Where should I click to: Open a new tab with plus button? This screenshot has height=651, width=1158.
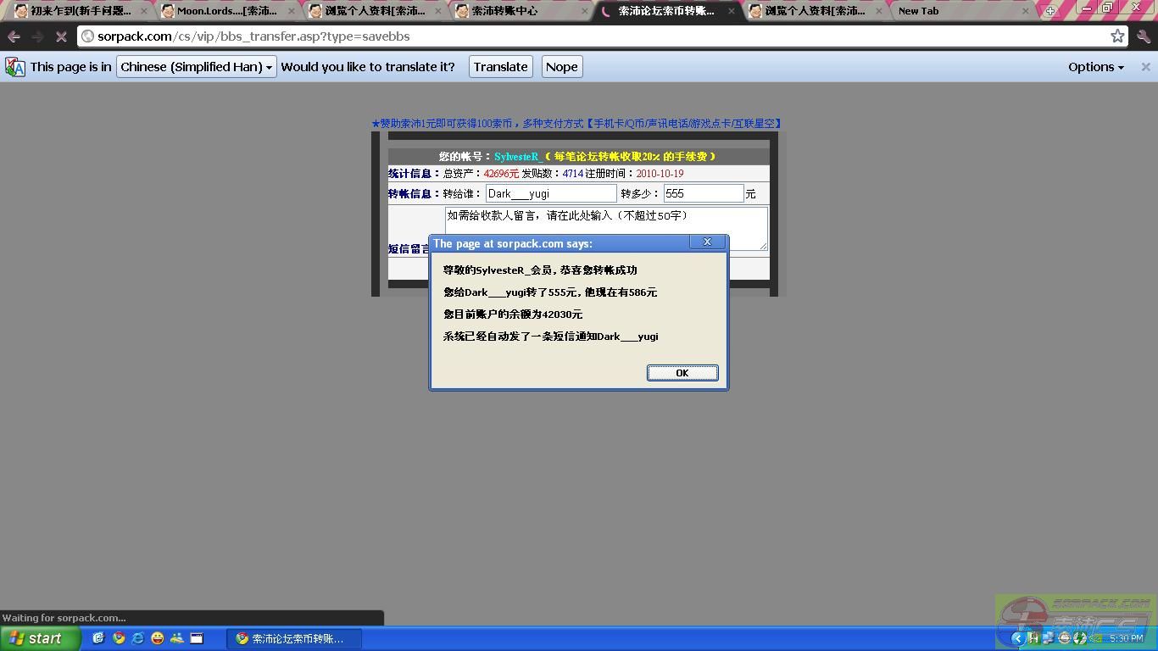click(x=1049, y=11)
